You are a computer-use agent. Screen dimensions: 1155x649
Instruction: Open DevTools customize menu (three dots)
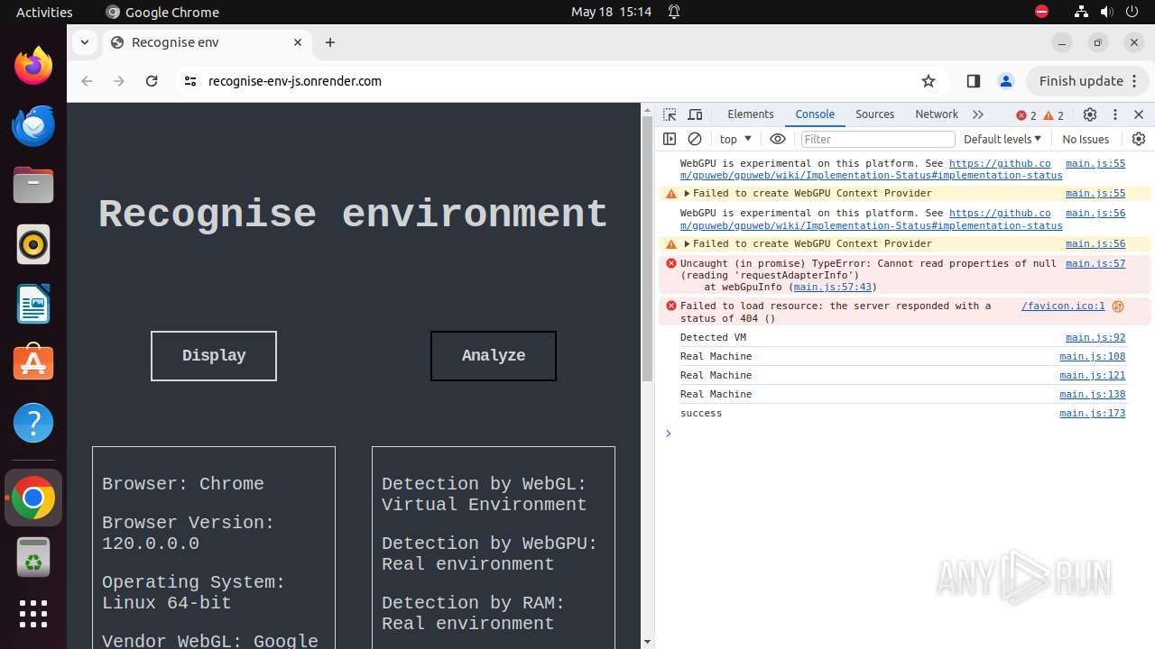[1115, 114]
